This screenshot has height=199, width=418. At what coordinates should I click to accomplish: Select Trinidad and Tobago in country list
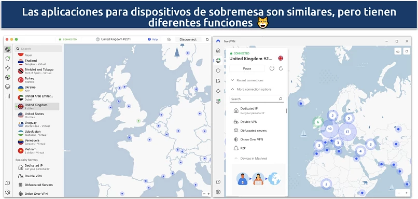37,71
